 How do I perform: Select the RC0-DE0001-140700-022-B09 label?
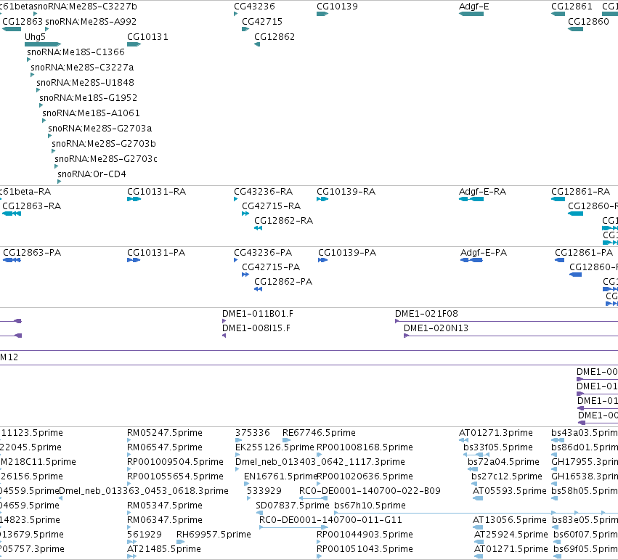370,492
